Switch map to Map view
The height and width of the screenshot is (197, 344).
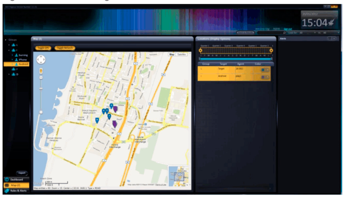[x=172, y=54]
